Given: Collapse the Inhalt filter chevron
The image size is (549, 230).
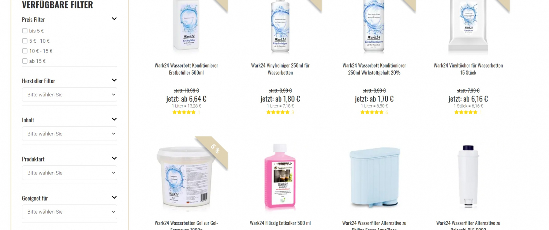Looking at the screenshot, I should pyautogui.click(x=114, y=119).
